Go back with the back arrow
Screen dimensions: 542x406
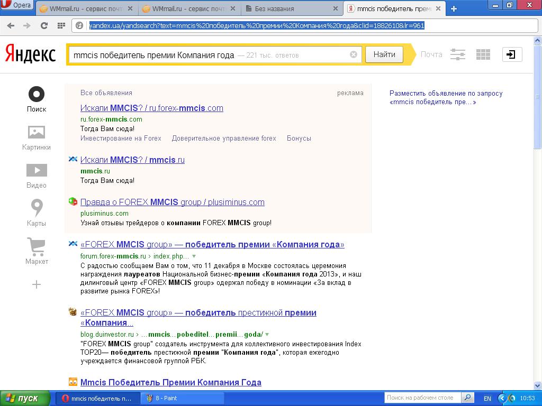(11, 25)
